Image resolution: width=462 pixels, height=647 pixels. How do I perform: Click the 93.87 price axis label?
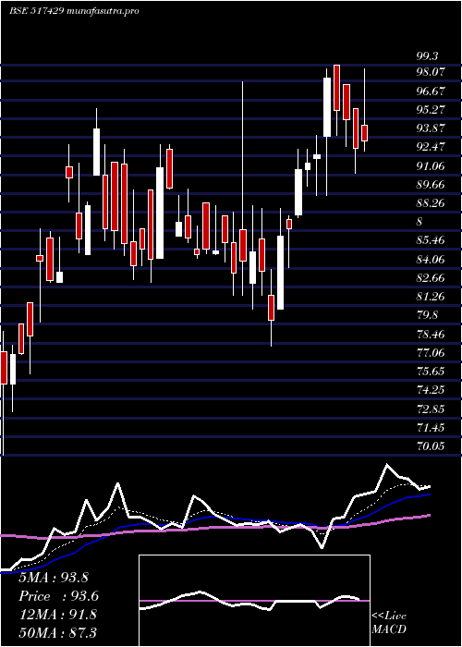432,128
